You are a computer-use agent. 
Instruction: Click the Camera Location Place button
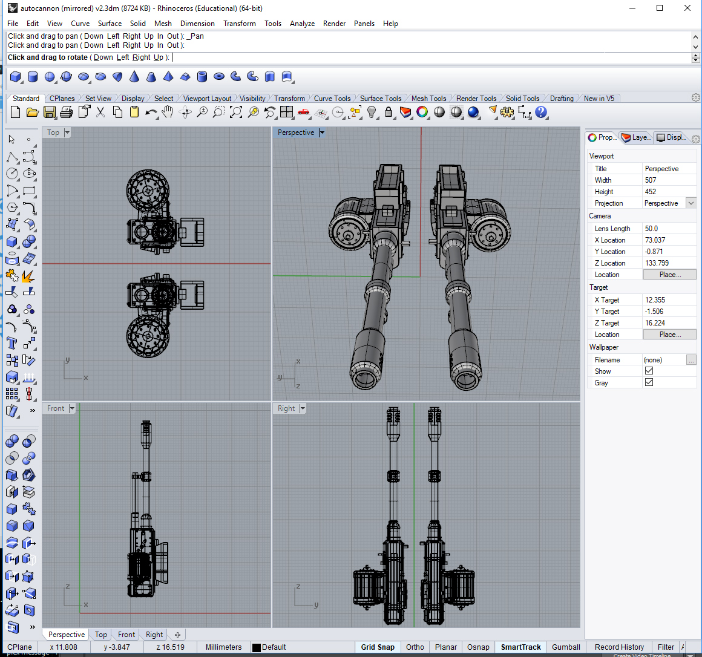(x=670, y=275)
